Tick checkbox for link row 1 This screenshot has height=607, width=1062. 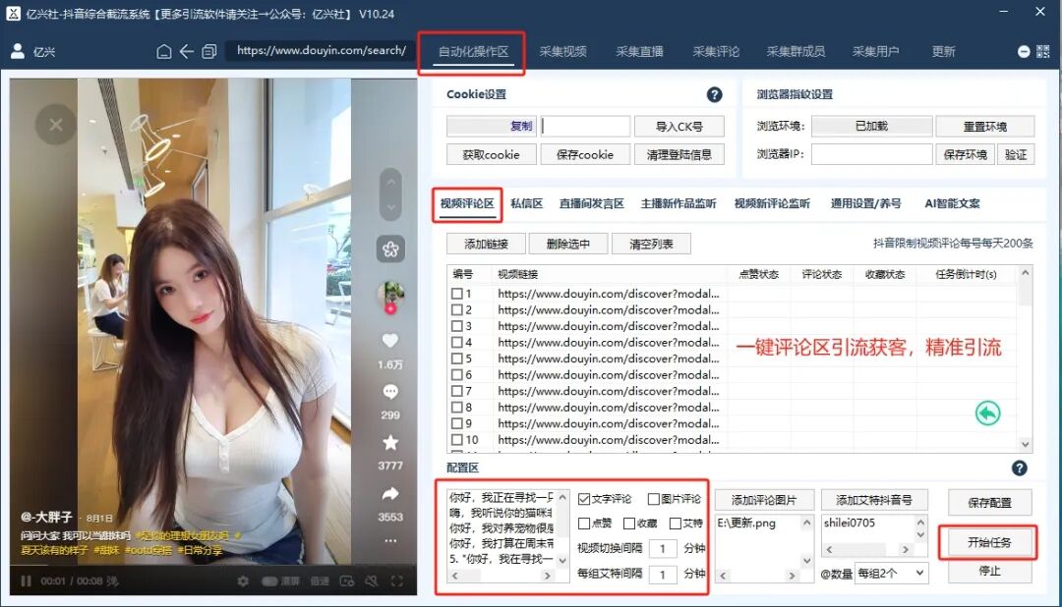[x=457, y=294]
